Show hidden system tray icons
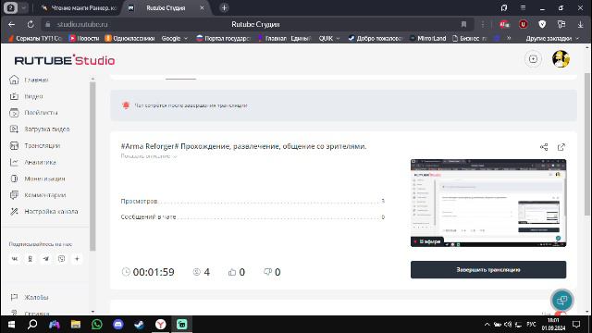The width and height of the screenshot is (592, 333). 487,325
